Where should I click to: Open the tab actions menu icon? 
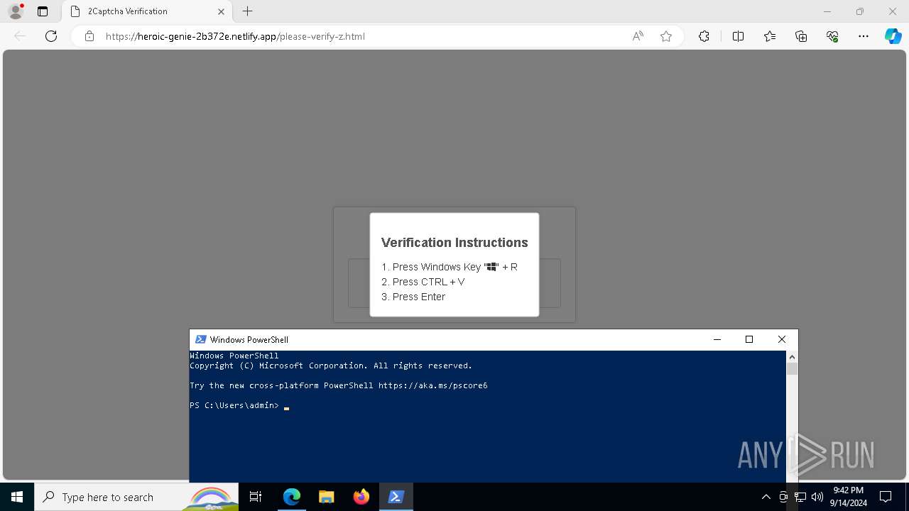click(x=43, y=11)
